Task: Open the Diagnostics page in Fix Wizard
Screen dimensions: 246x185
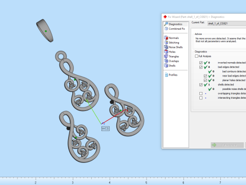Action: click(x=175, y=24)
